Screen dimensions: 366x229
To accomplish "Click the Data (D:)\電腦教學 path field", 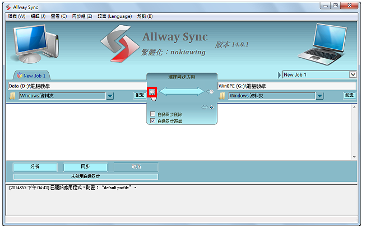I will point(77,86).
